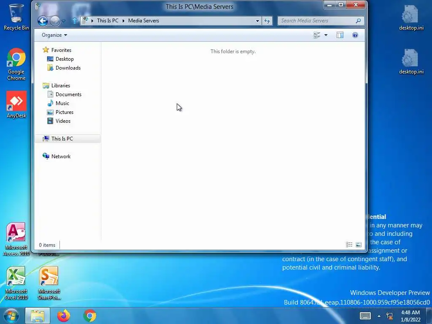Go back using the Back arrow button
Screen dimensions: 432x324
[43, 21]
